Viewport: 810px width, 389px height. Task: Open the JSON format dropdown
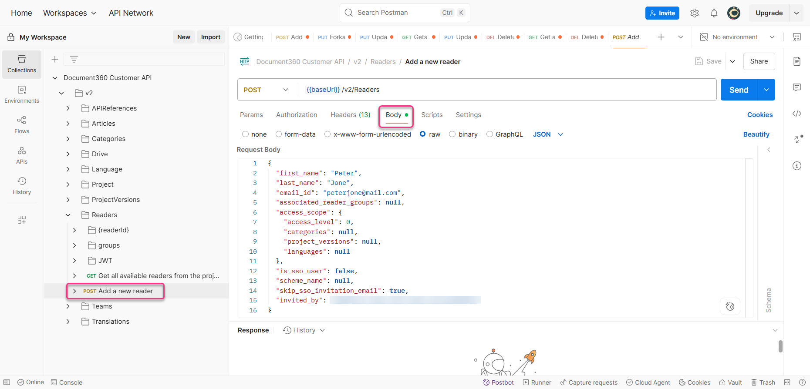click(x=548, y=134)
